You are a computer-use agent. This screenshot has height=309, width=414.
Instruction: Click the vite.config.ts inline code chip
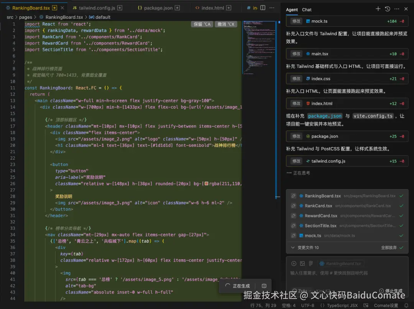[373, 116]
